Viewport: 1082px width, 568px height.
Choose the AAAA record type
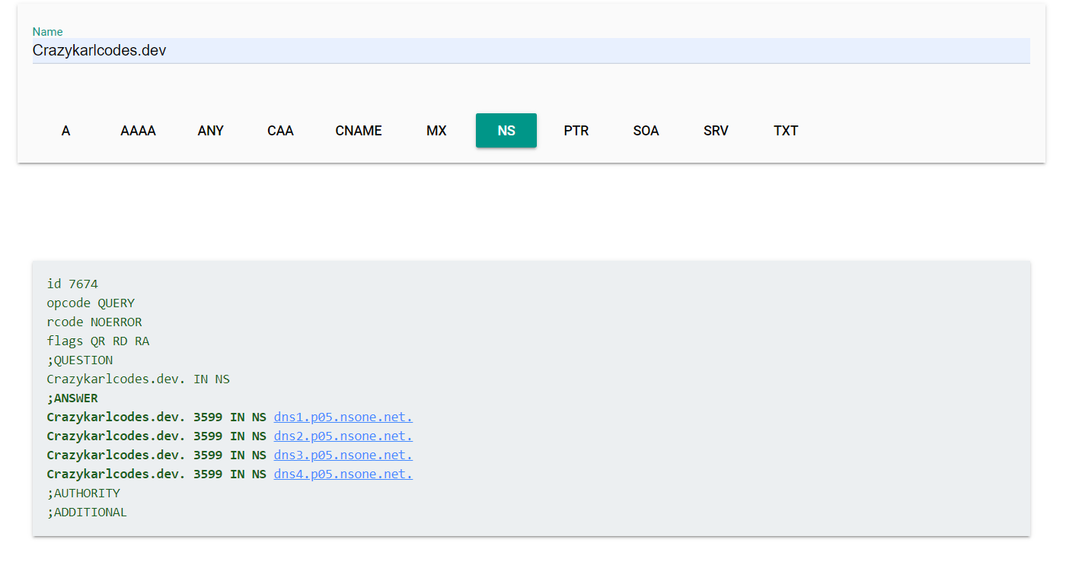(138, 131)
